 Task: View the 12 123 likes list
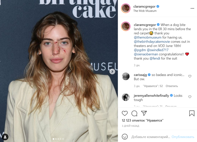pos(143,121)
